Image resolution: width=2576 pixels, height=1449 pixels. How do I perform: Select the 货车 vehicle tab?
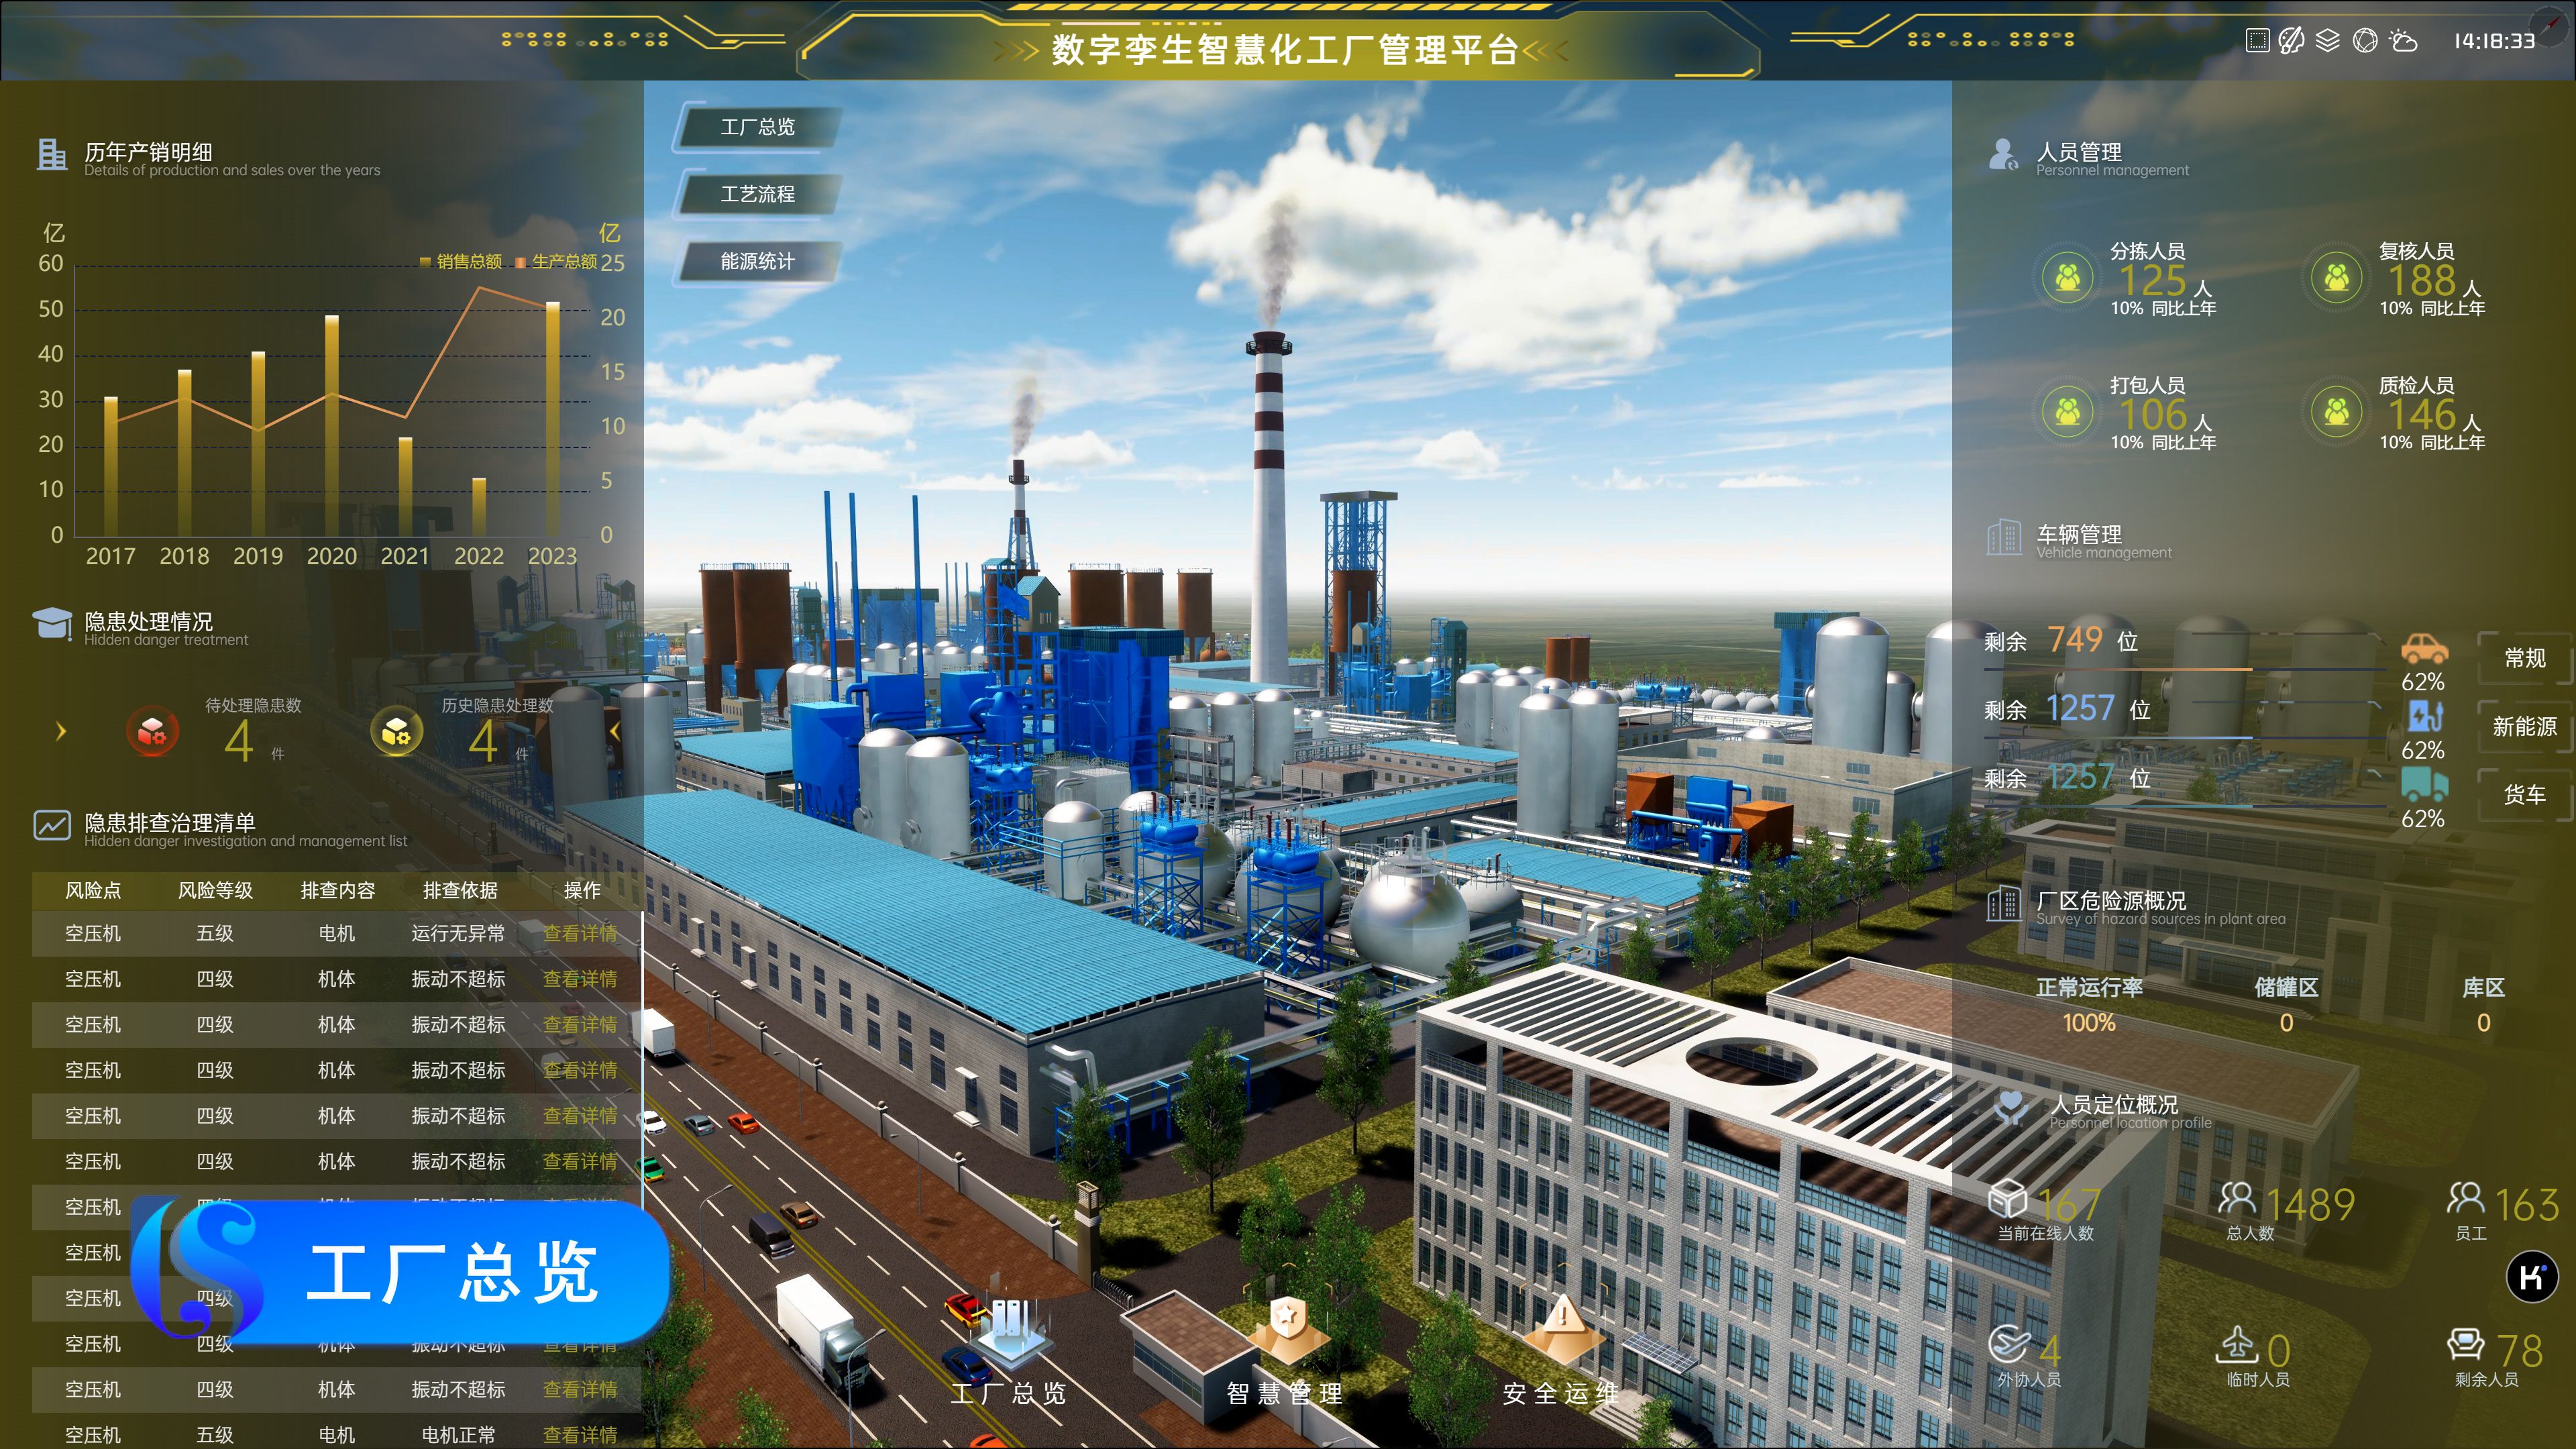[2525, 795]
